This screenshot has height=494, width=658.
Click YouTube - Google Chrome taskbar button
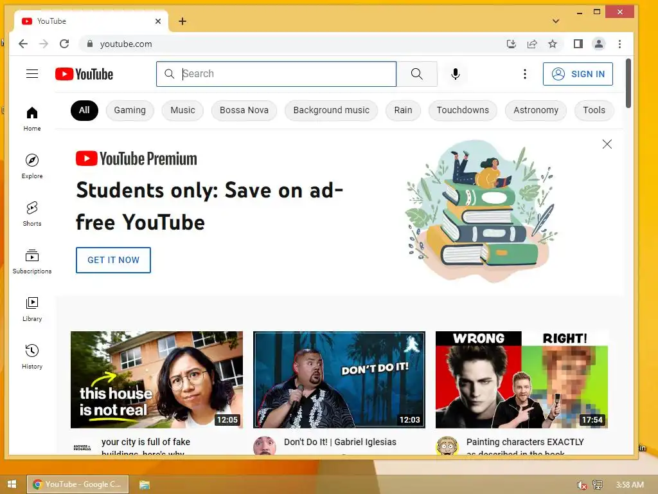78,484
